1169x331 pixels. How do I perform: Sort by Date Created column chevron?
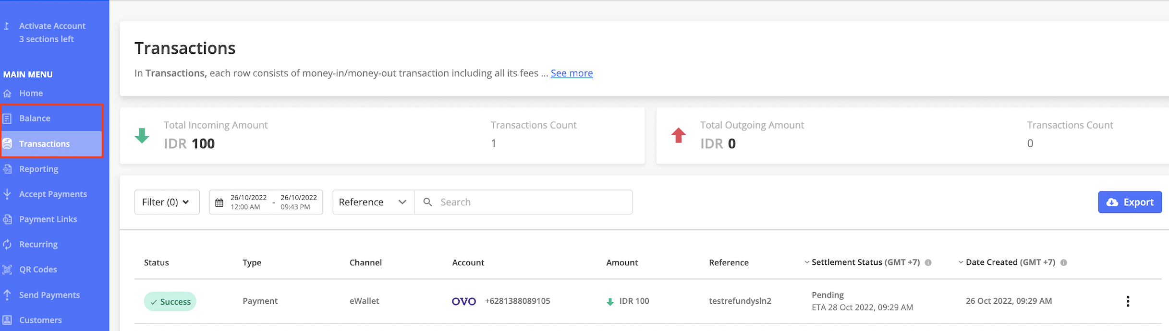(x=961, y=262)
